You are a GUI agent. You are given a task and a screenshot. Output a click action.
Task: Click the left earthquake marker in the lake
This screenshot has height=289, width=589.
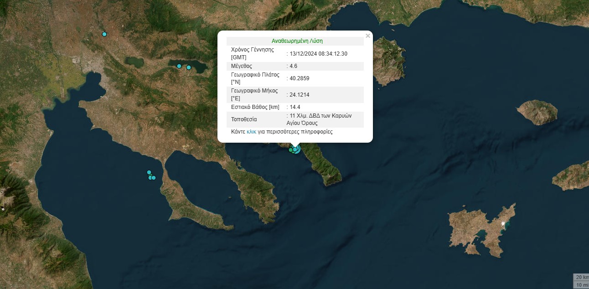click(x=179, y=66)
